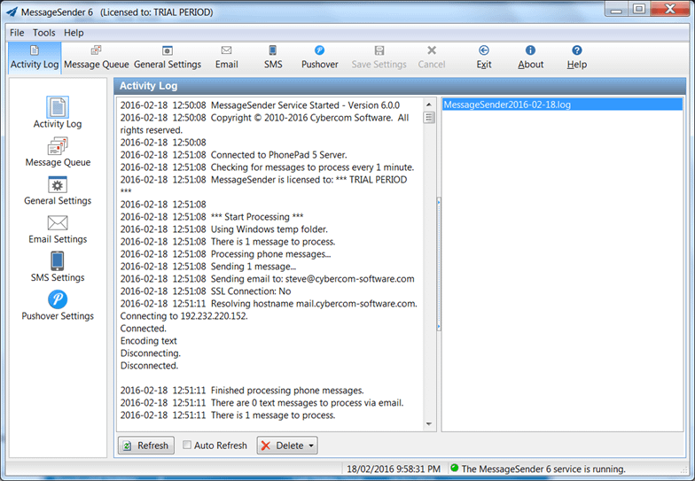
Task: Click the 'Finished processing phone messages.' log line
Action: (x=287, y=391)
